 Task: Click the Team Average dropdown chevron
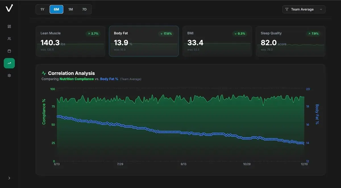click(321, 9)
